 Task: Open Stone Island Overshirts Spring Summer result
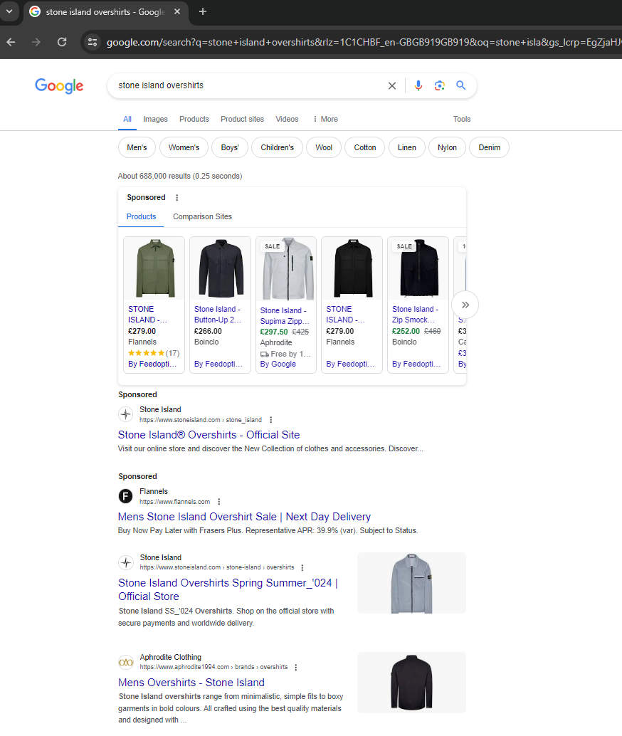click(x=228, y=589)
